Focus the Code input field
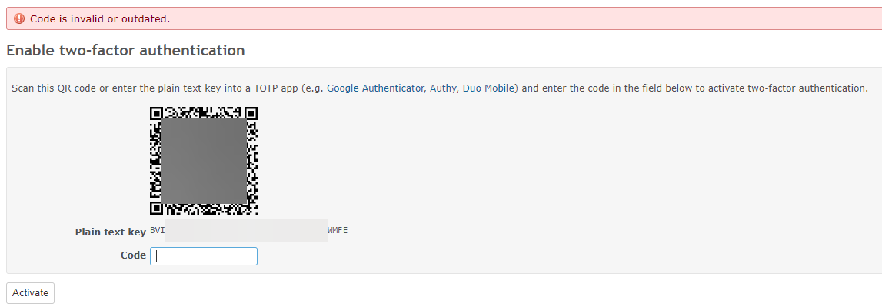Image resolution: width=882 pixels, height=307 pixels. tap(204, 255)
